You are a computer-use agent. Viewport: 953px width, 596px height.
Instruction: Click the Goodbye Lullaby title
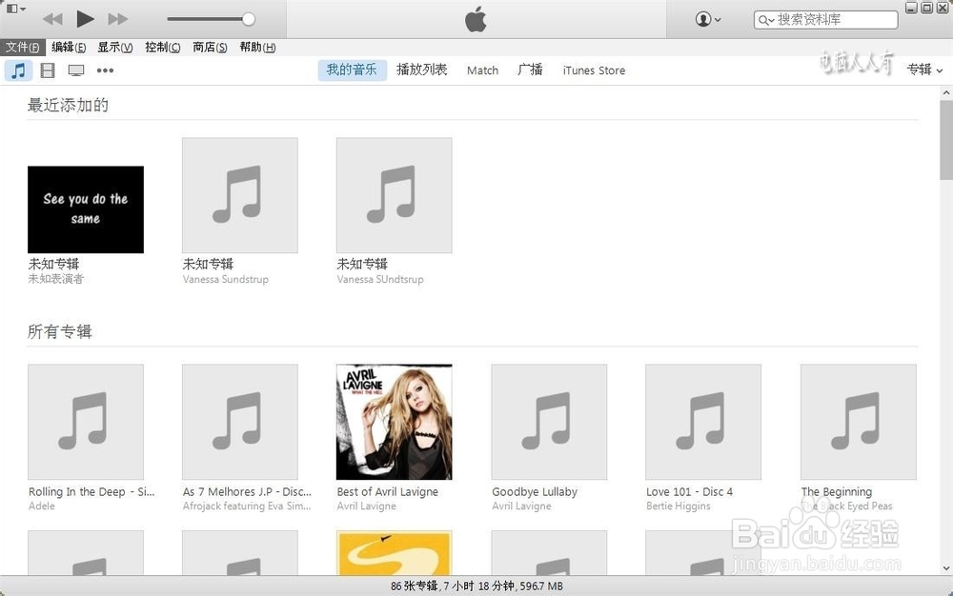click(x=535, y=491)
